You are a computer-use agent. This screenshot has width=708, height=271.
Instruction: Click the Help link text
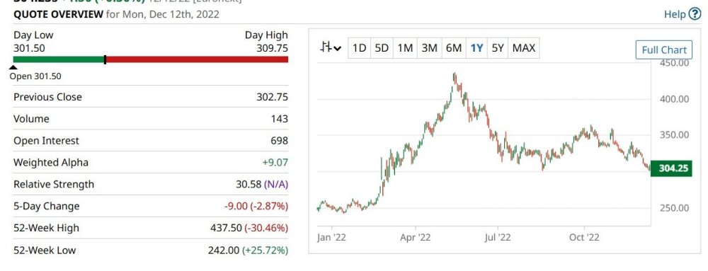675,14
